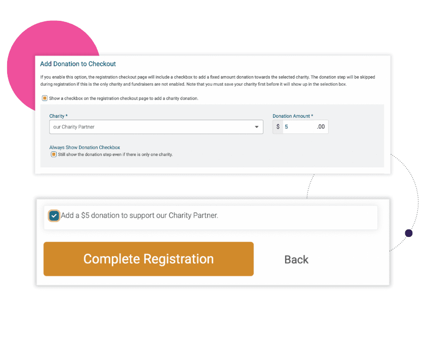
Task: Click the Always Show Donation Checkbox label
Action: click(x=85, y=148)
